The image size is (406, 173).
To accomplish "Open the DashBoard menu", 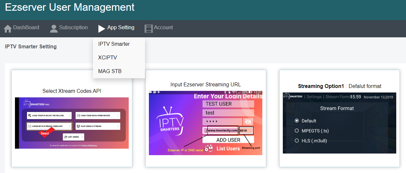I will point(26,28).
